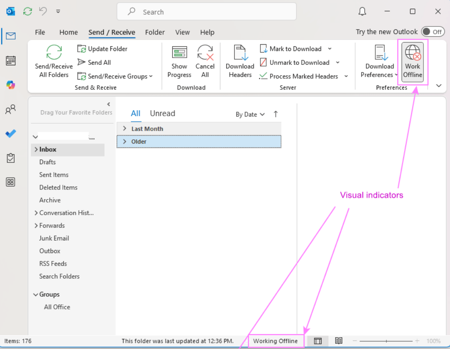The height and width of the screenshot is (349, 450).
Task: Expand the Inbox folder
Action: [x=36, y=149]
